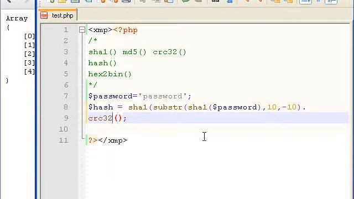Place cursor on the opening <xmp> tag
The height and width of the screenshot is (199, 354).
pyautogui.click(x=100, y=30)
